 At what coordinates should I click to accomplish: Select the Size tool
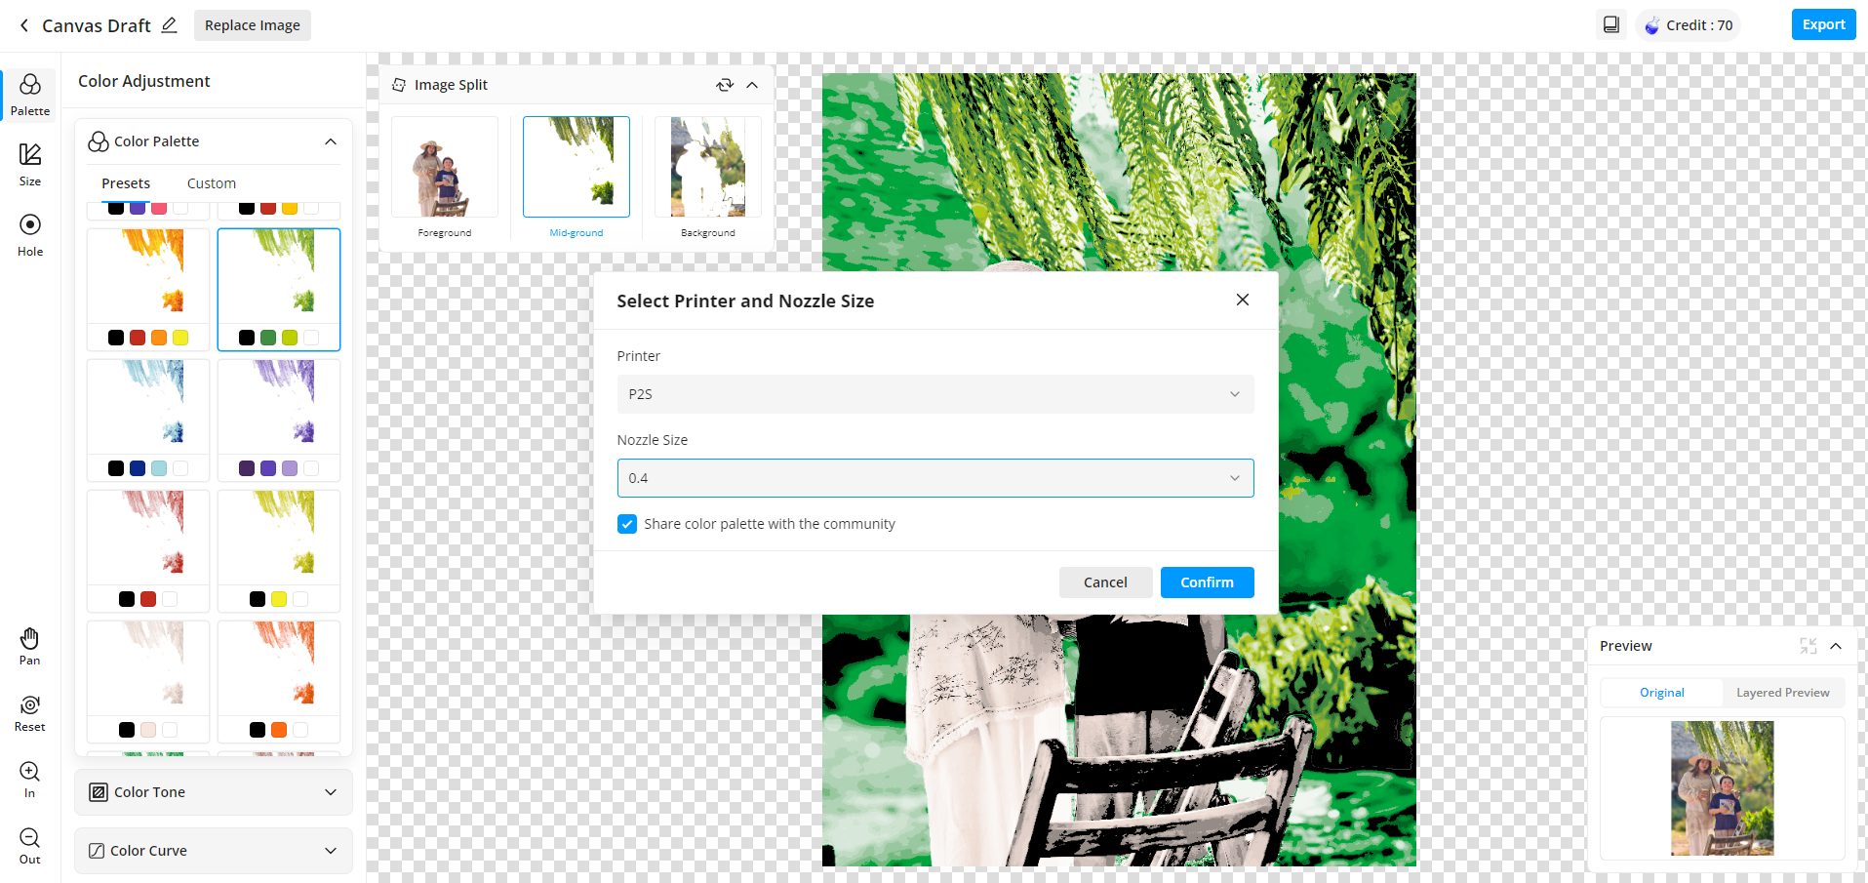coord(30,164)
